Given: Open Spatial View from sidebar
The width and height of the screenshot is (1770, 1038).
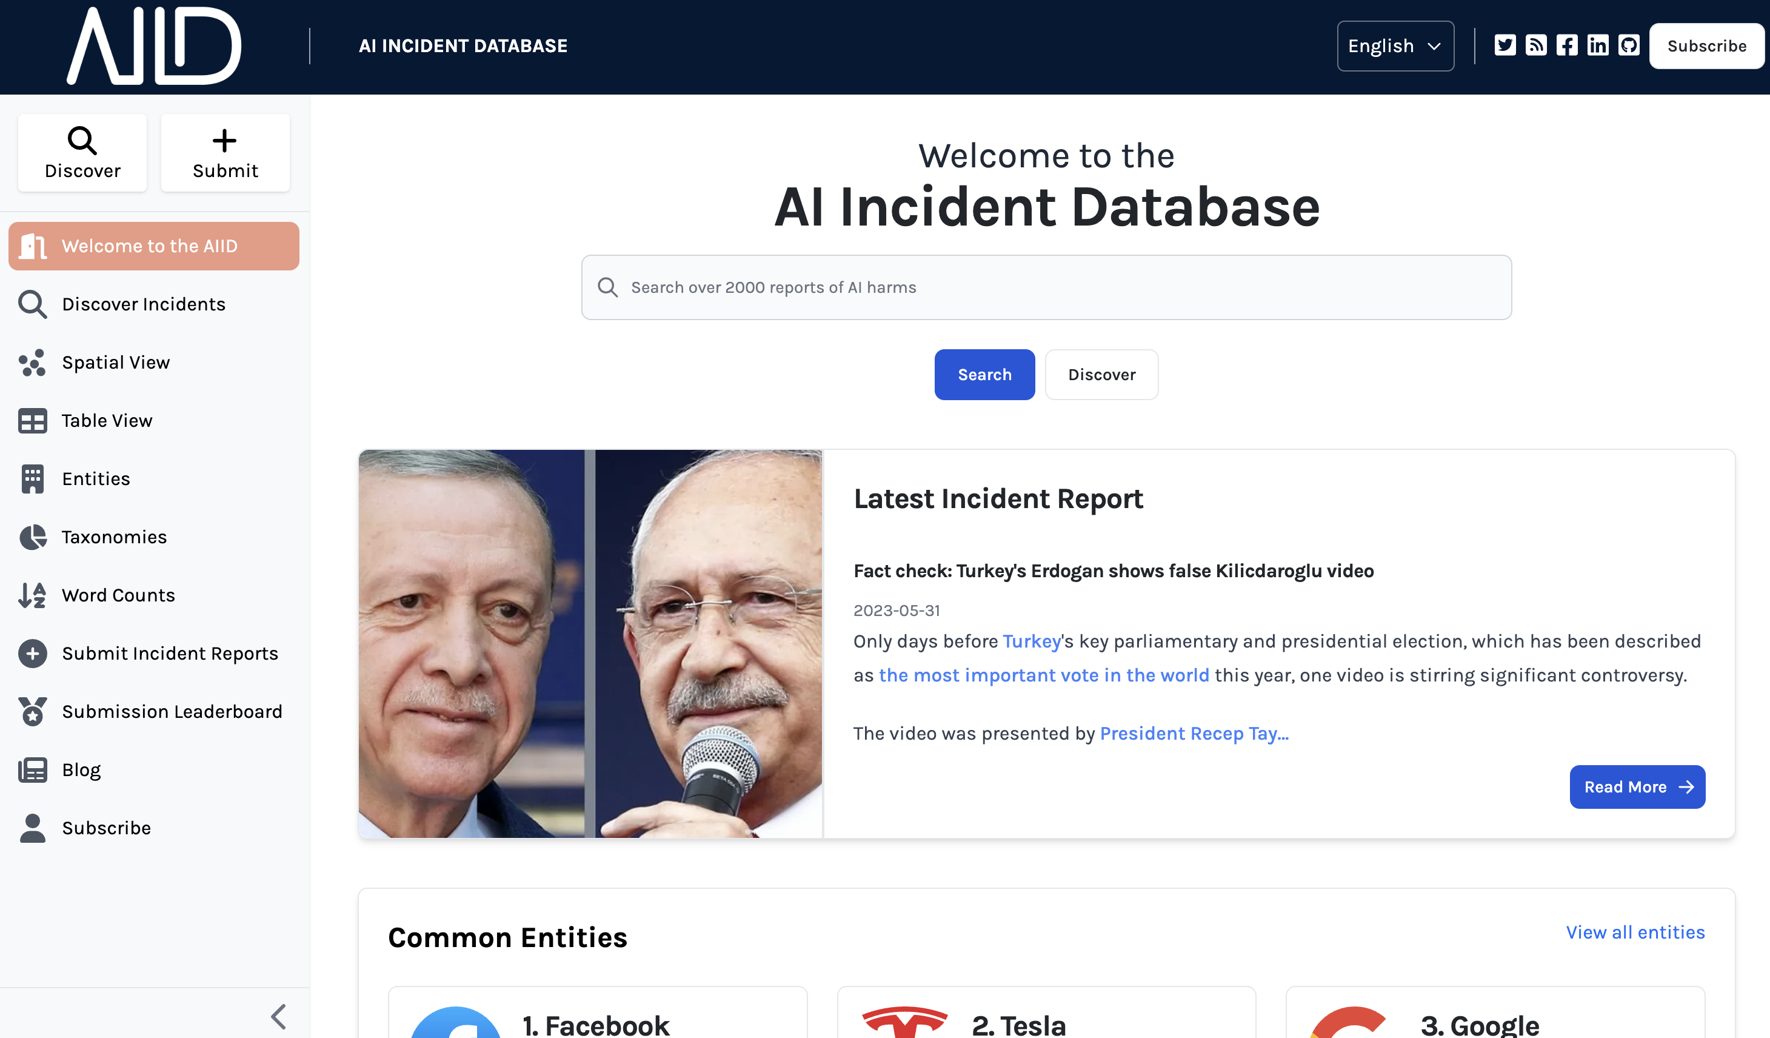Looking at the screenshot, I should pyautogui.click(x=116, y=362).
